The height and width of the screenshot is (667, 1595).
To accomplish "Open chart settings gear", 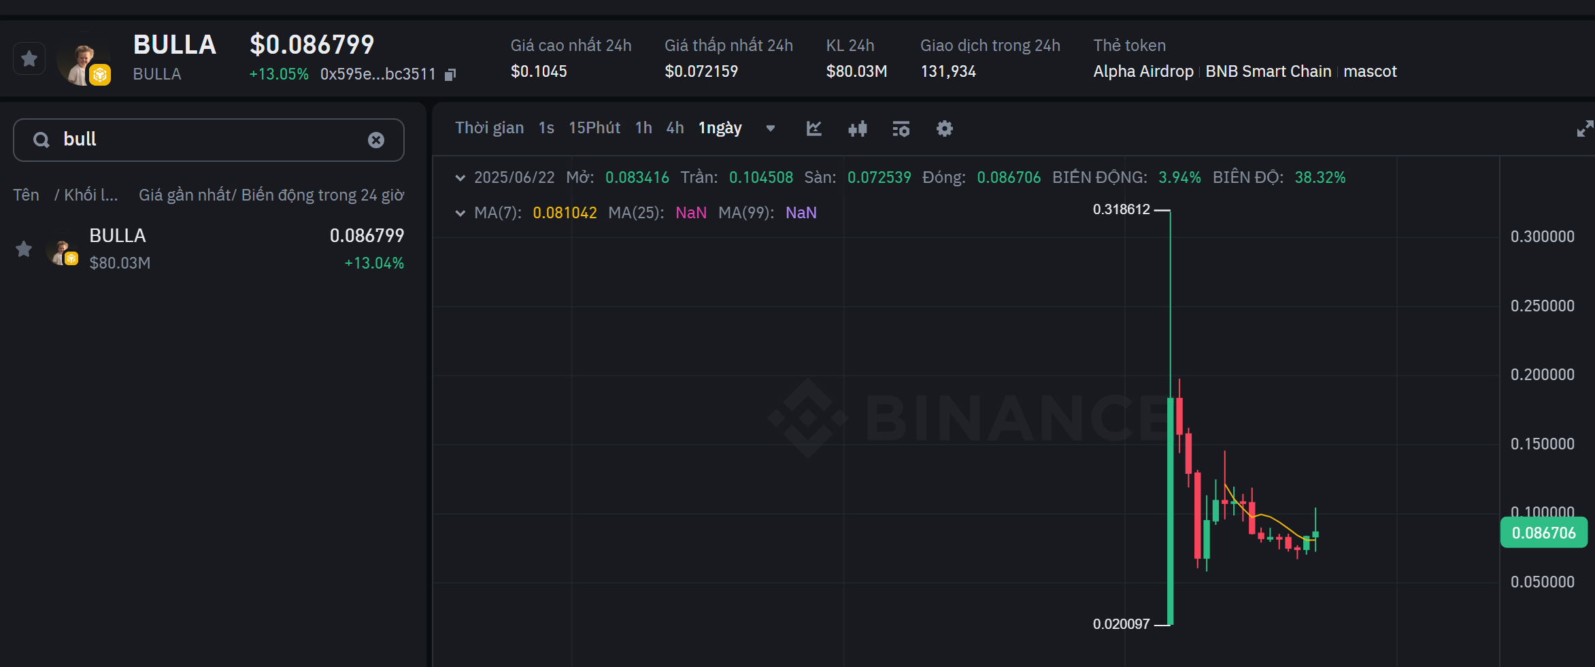I will coord(945,129).
